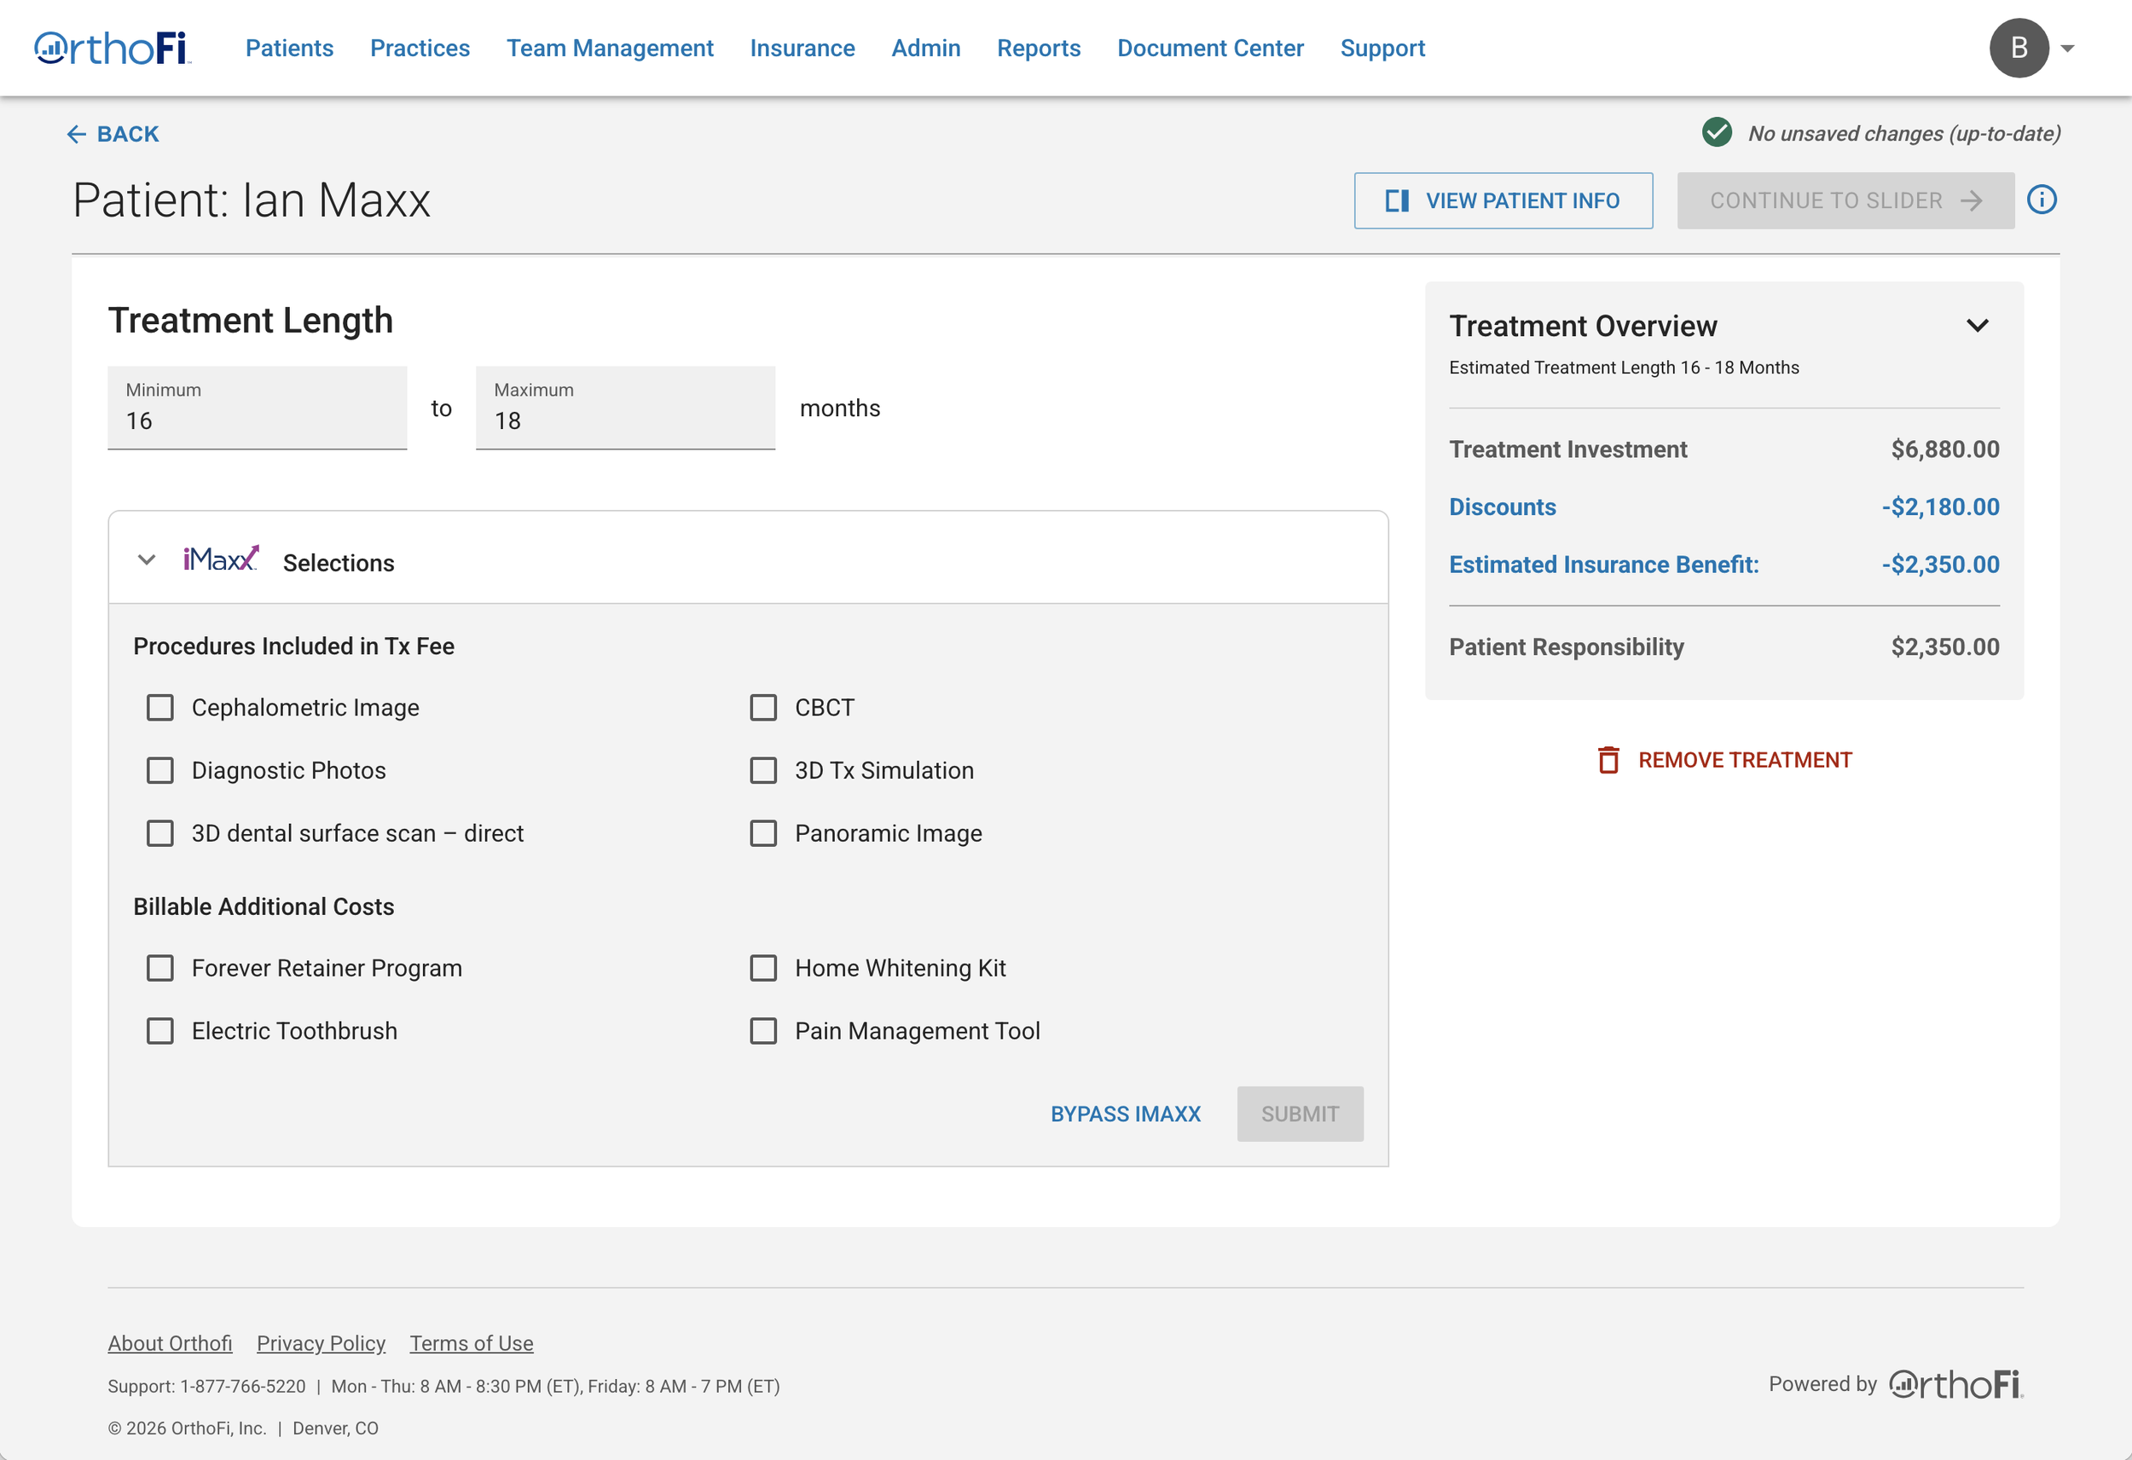Screen dimensions: 2132x1460
Task: Collapse the iMaxx Selections section
Action: 146,559
